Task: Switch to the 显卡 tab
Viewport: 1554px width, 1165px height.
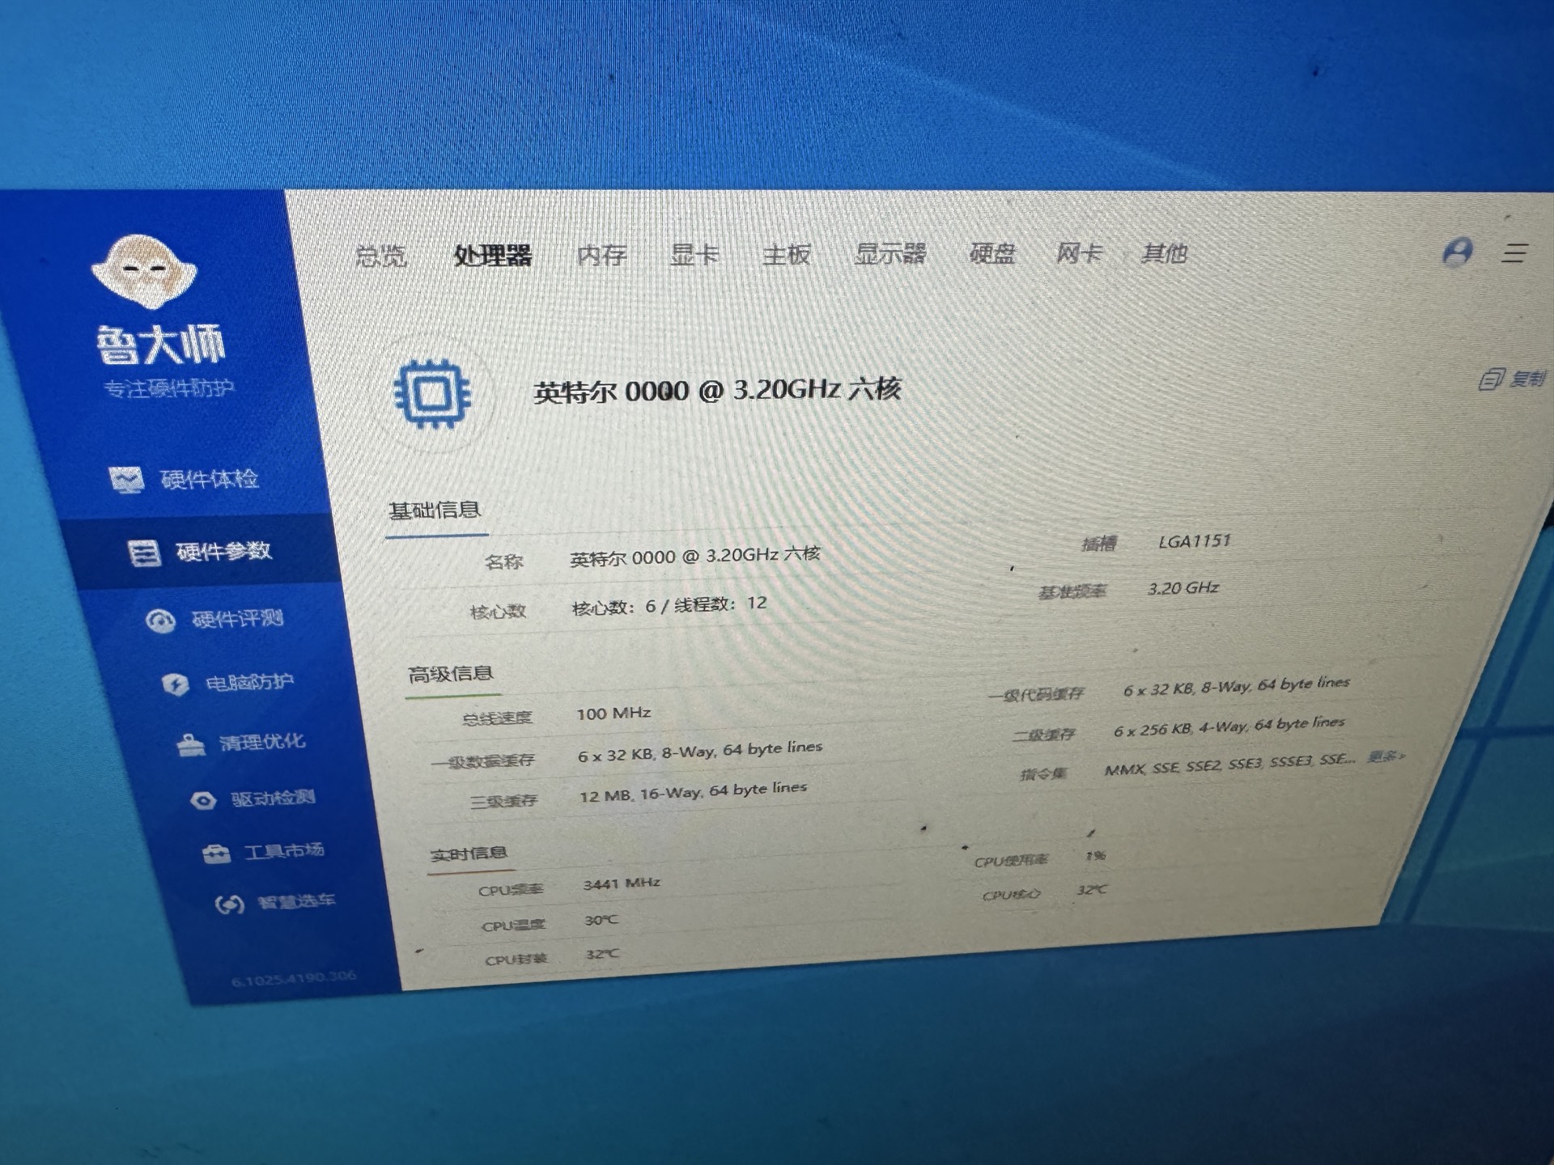Action: click(694, 254)
